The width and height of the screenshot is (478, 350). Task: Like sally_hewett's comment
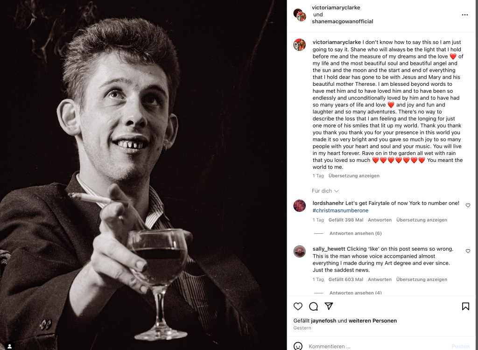point(468,251)
